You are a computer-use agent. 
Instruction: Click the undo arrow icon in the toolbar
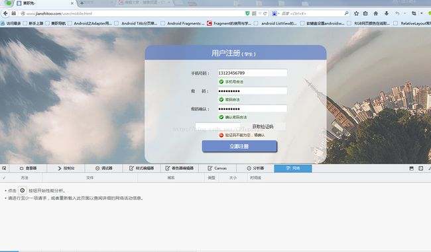point(397,13)
